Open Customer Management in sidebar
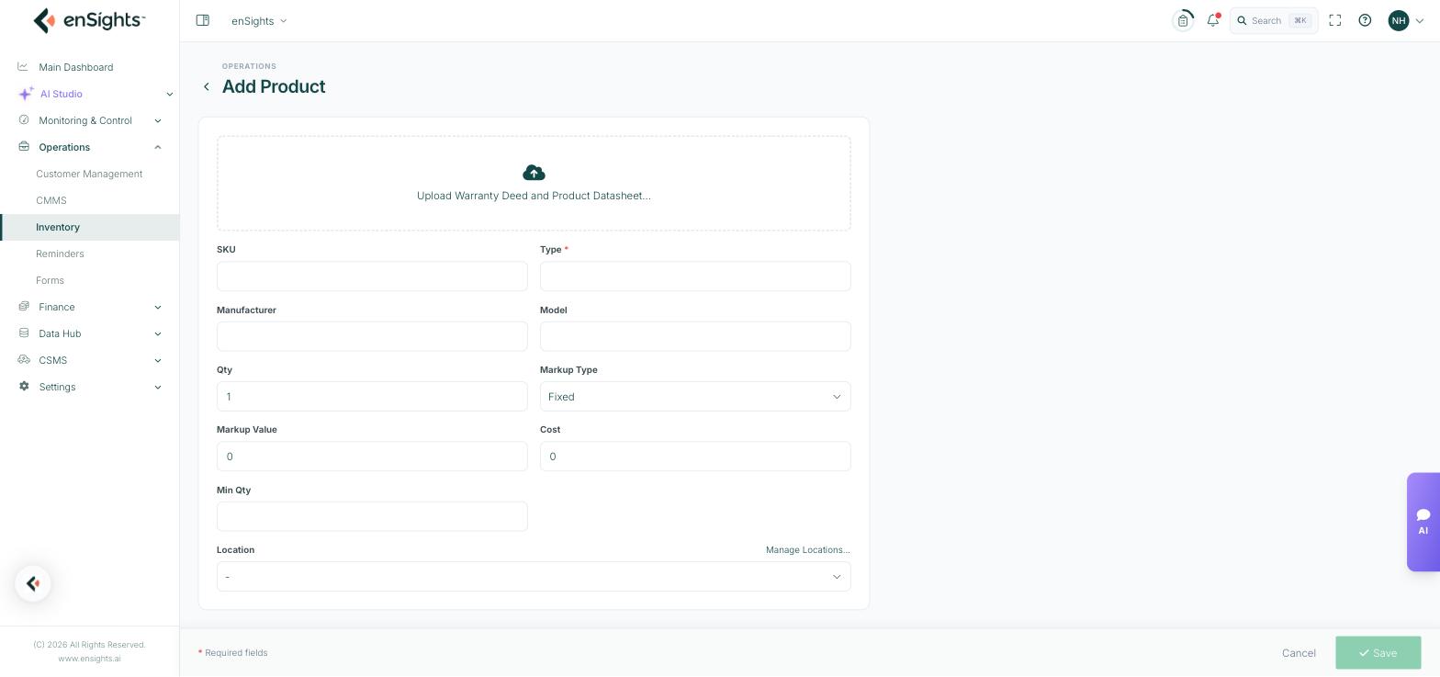 (x=89, y=174)
